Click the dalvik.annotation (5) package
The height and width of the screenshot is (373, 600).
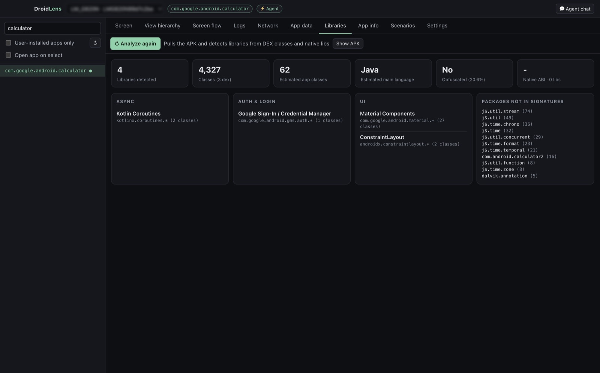click(510, 176)
